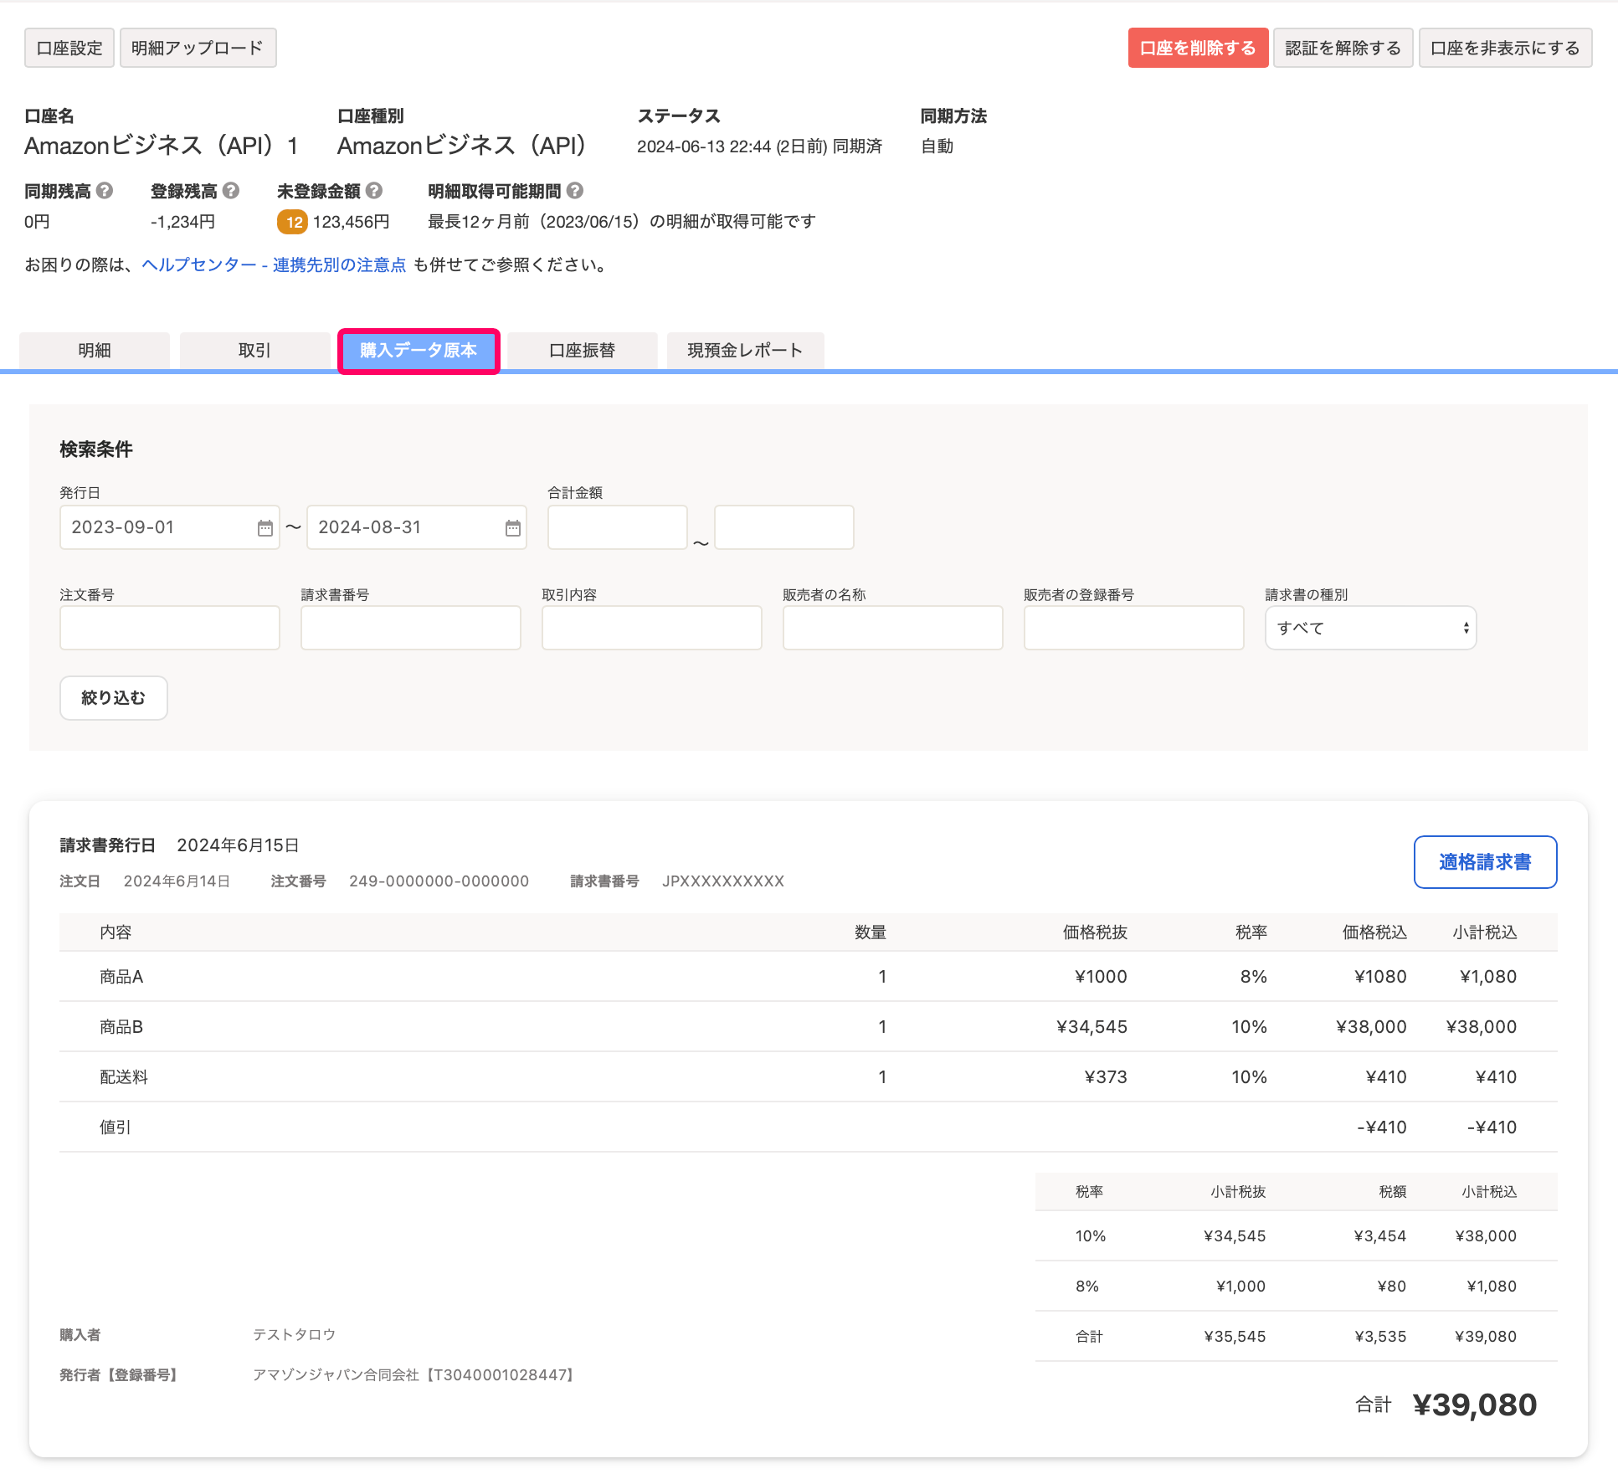This screenshot has width=1618, height=1474.
Task: Click the -¥410 discount subtotal value
Action: 1492,1127
